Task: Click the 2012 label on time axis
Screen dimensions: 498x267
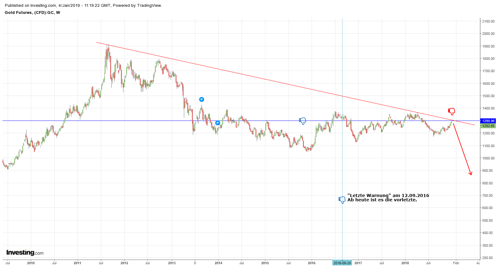Action: pyautogui.click(x=124, y=263)
